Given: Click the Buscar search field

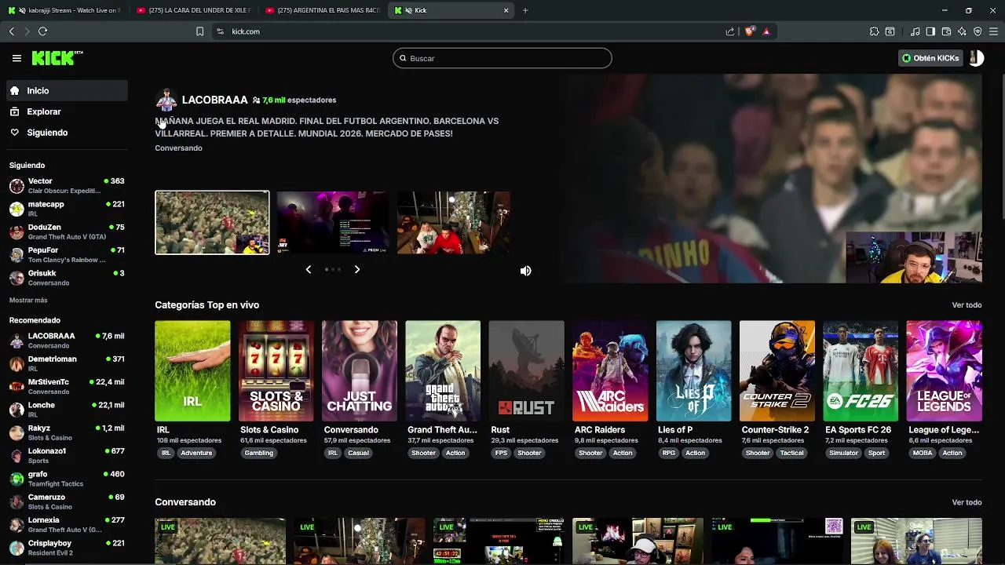Looking at the screenshot, I should pos(502,58).
